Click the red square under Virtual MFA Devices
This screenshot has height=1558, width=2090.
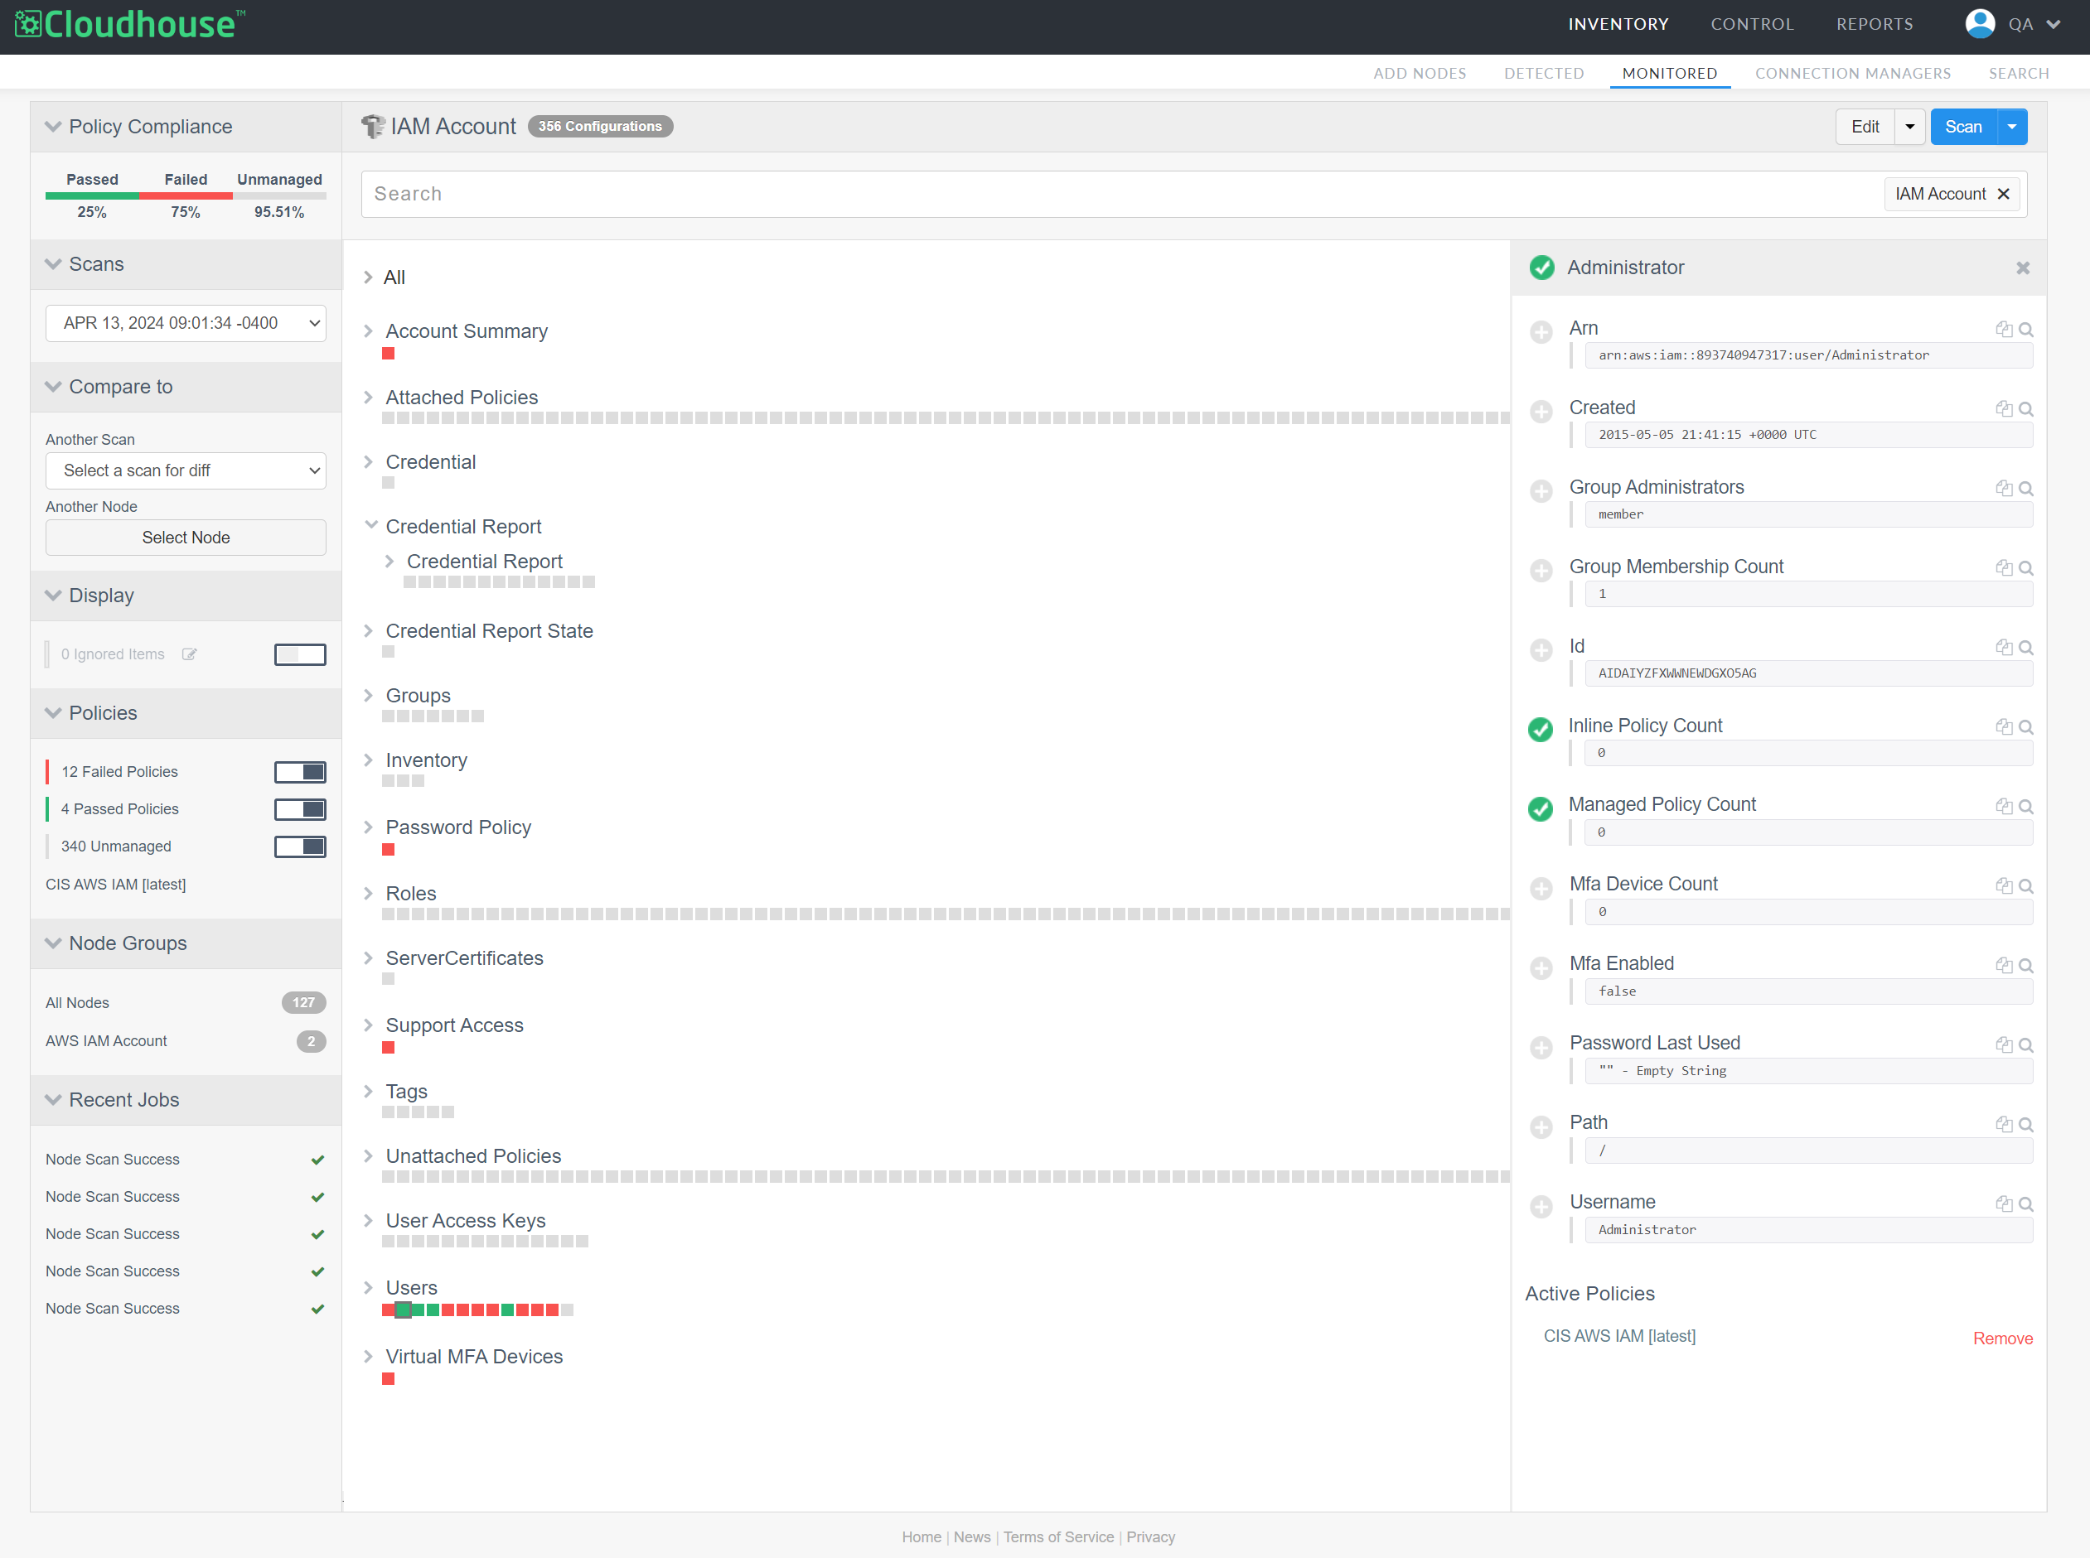click(388, 1379)
